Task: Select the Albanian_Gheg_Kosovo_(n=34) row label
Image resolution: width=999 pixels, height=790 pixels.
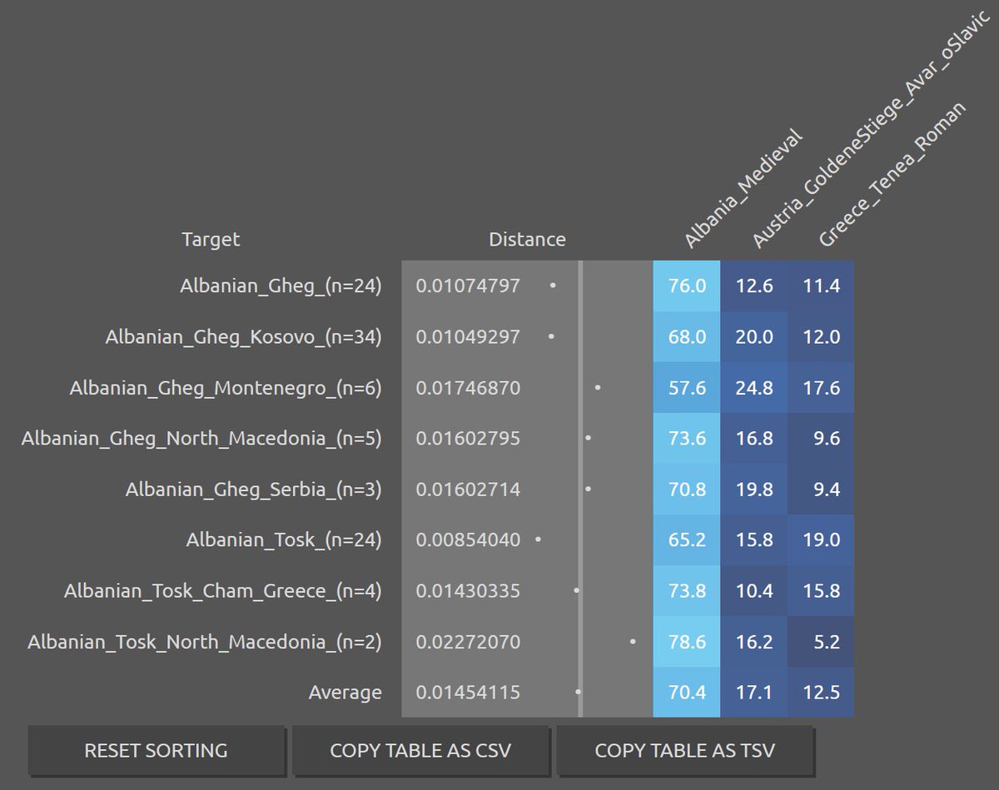Action: click(x=243, y=337)
